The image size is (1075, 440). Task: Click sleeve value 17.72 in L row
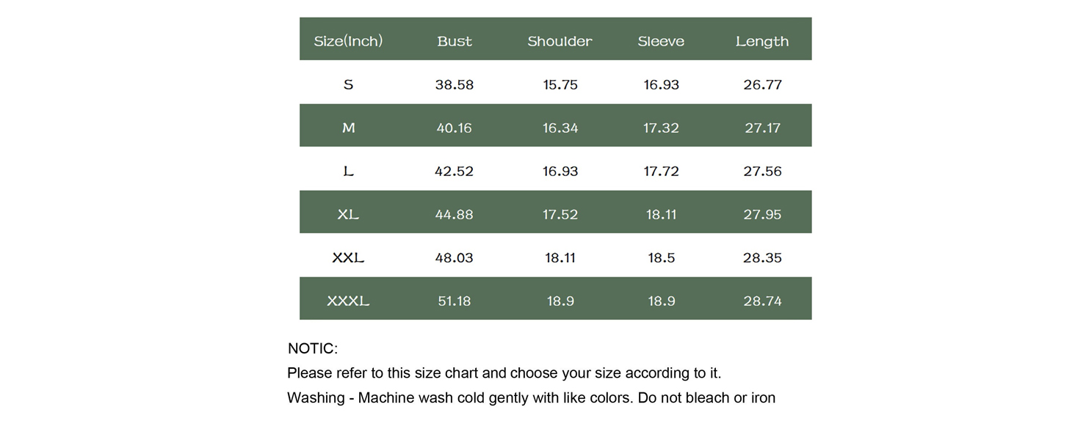[661, 171]
